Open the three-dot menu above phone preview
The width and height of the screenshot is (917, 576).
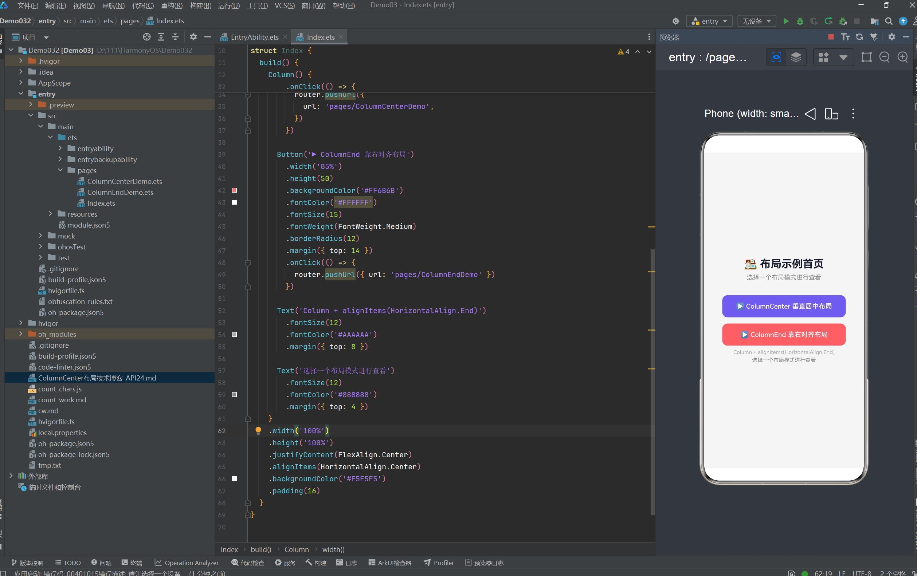click(853, 114)
